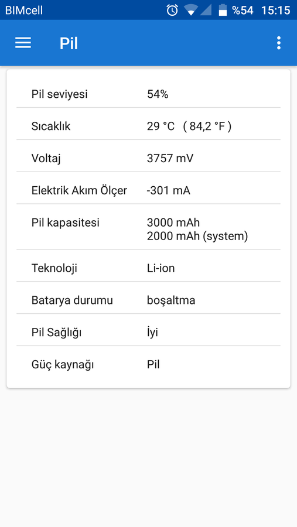Tap the alarm clock status icon

[172, 10]
